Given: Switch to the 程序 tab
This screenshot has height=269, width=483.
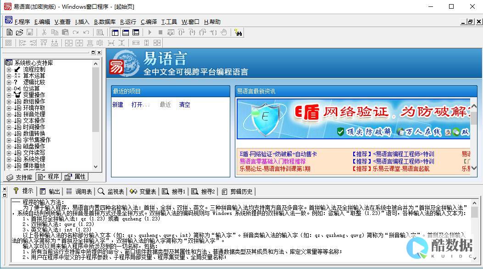Looking at the screenshot, I should [48, 177].
